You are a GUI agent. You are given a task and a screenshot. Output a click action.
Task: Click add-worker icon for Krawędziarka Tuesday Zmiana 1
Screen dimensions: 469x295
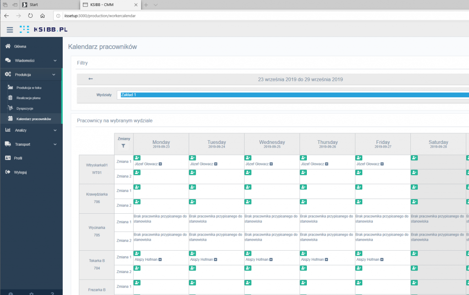(192, 187)
